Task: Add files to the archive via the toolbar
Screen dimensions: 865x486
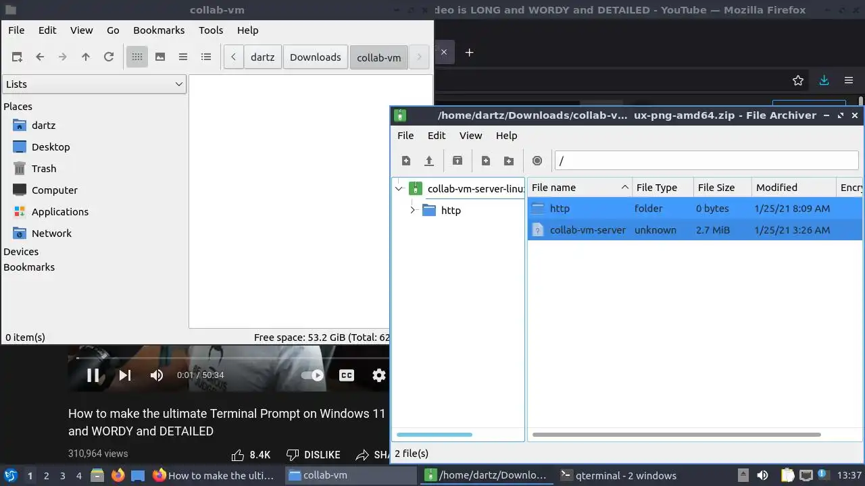Action: click(486, 161)
